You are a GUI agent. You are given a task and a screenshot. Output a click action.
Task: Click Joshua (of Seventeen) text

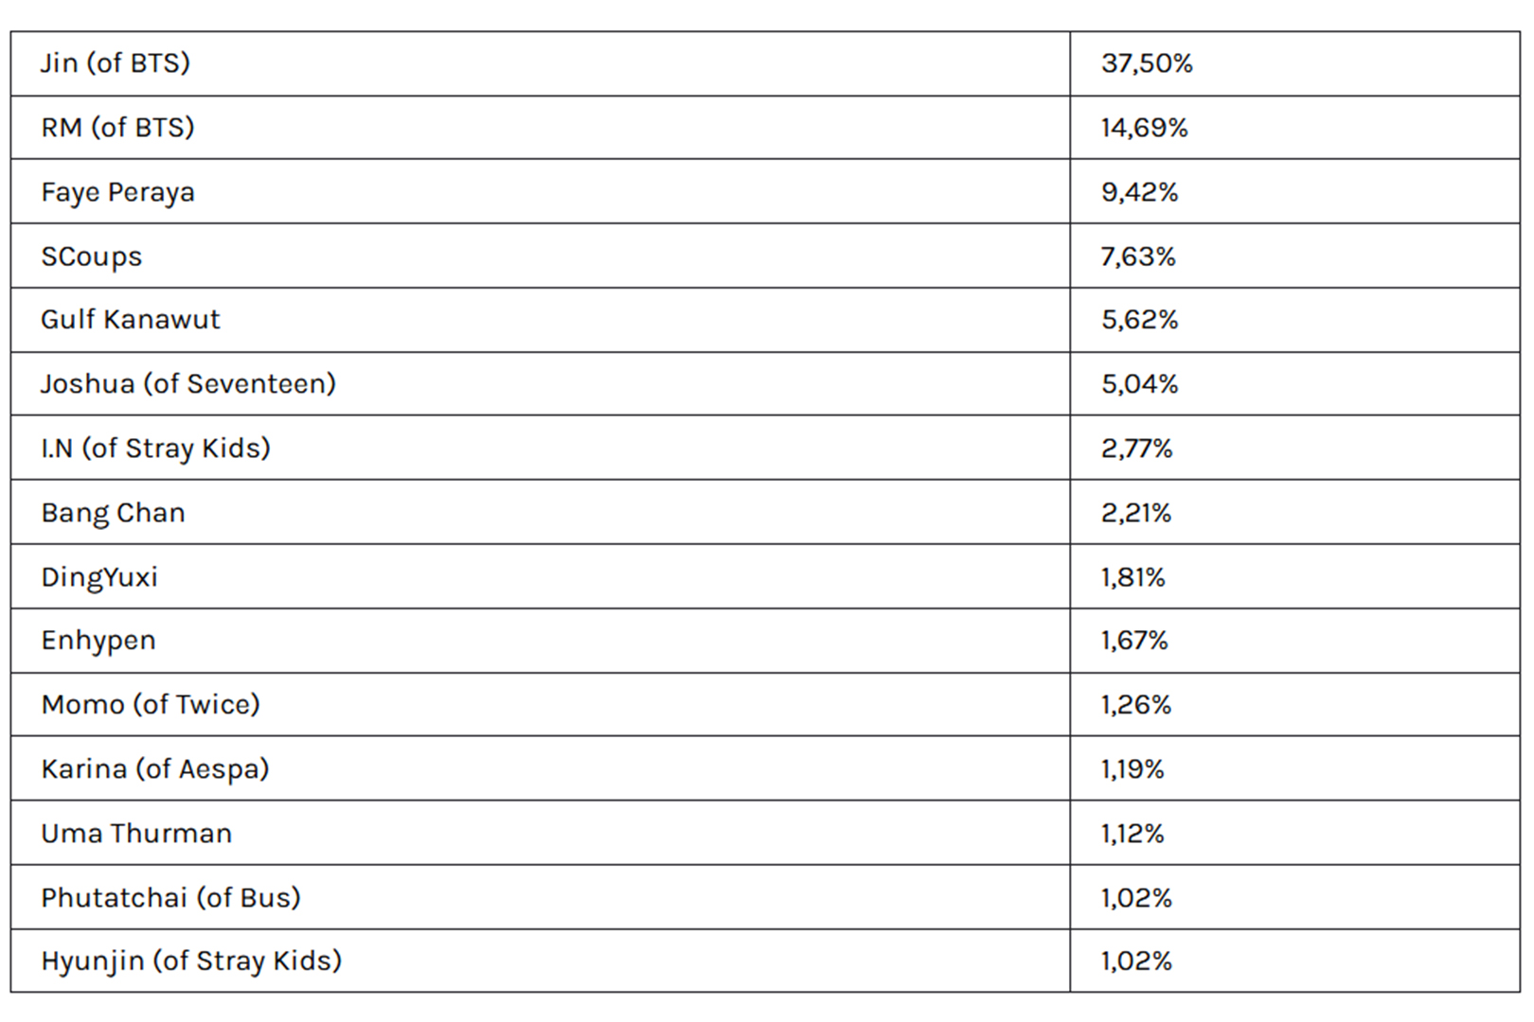point(187,384)
